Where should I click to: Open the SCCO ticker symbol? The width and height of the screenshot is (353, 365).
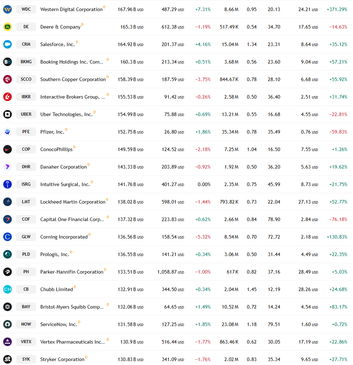tap(26, 79)
